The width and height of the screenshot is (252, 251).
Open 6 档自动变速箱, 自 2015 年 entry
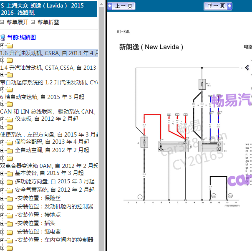(x=42, y=97)
